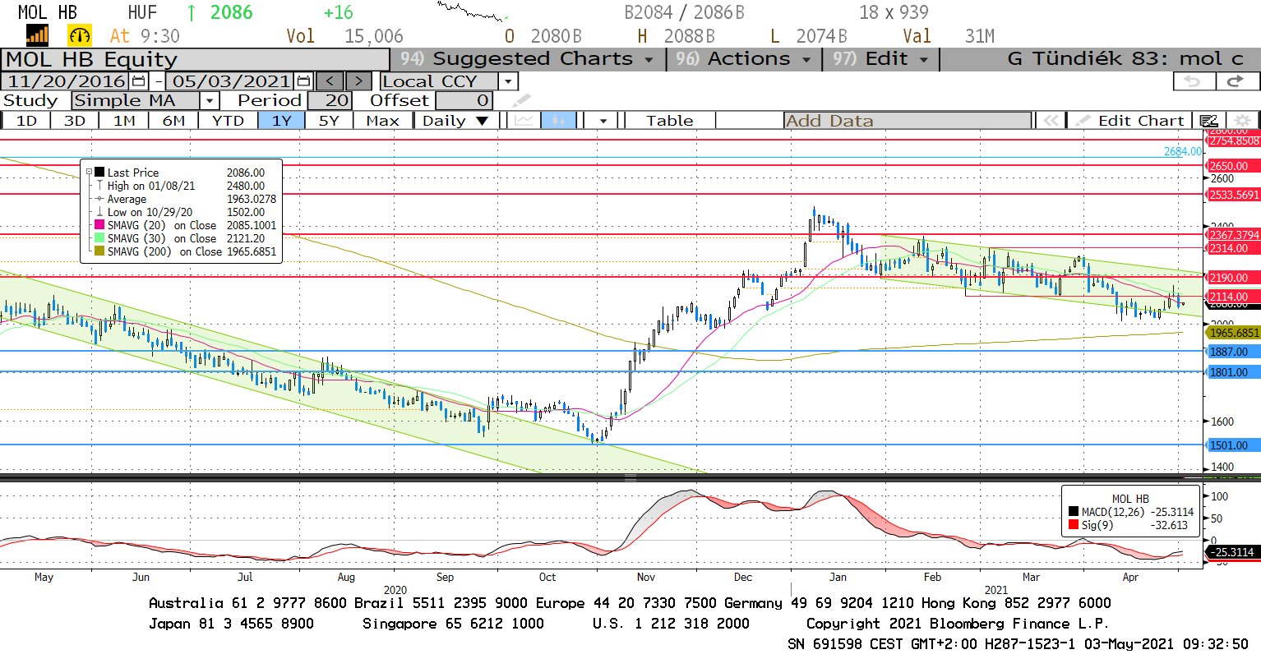The image size is (1261, 668).
Task: Click the High on 01/08/21 legend row
Action: [x=182, y=186]
